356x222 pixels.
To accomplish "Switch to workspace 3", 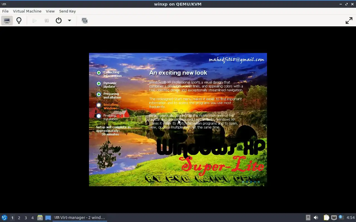I will click(x=26, y=218).
